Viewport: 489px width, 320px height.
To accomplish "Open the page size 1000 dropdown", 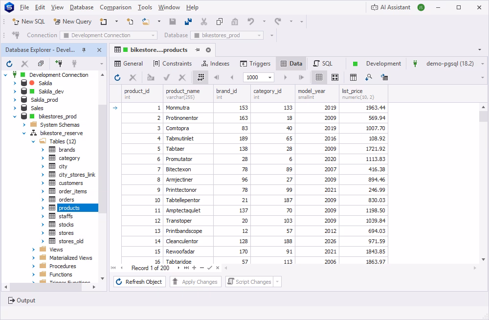I will [x=270, y=77].
